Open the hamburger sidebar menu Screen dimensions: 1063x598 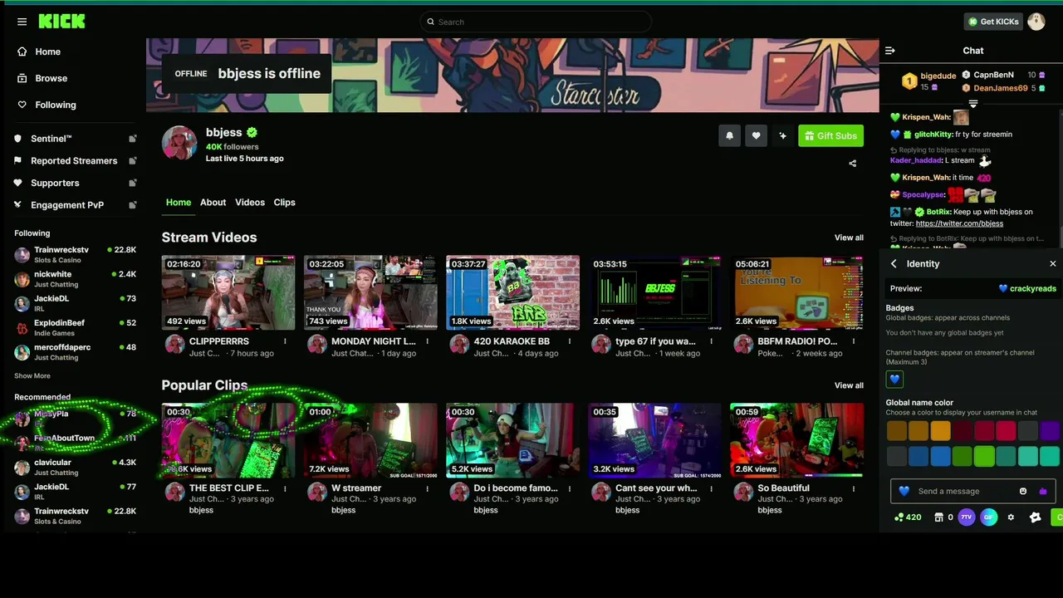22,22
